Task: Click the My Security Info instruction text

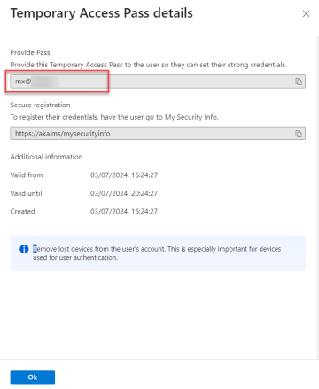Action: [114, 117]
